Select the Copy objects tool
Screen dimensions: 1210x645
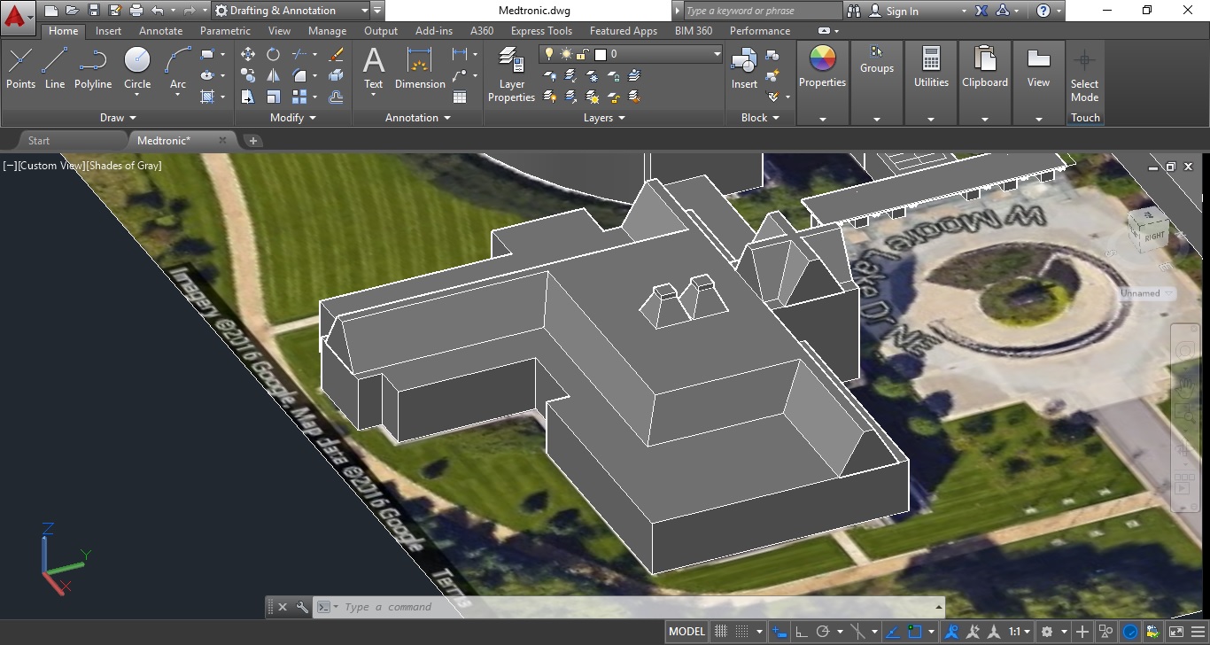pos(248,75)
